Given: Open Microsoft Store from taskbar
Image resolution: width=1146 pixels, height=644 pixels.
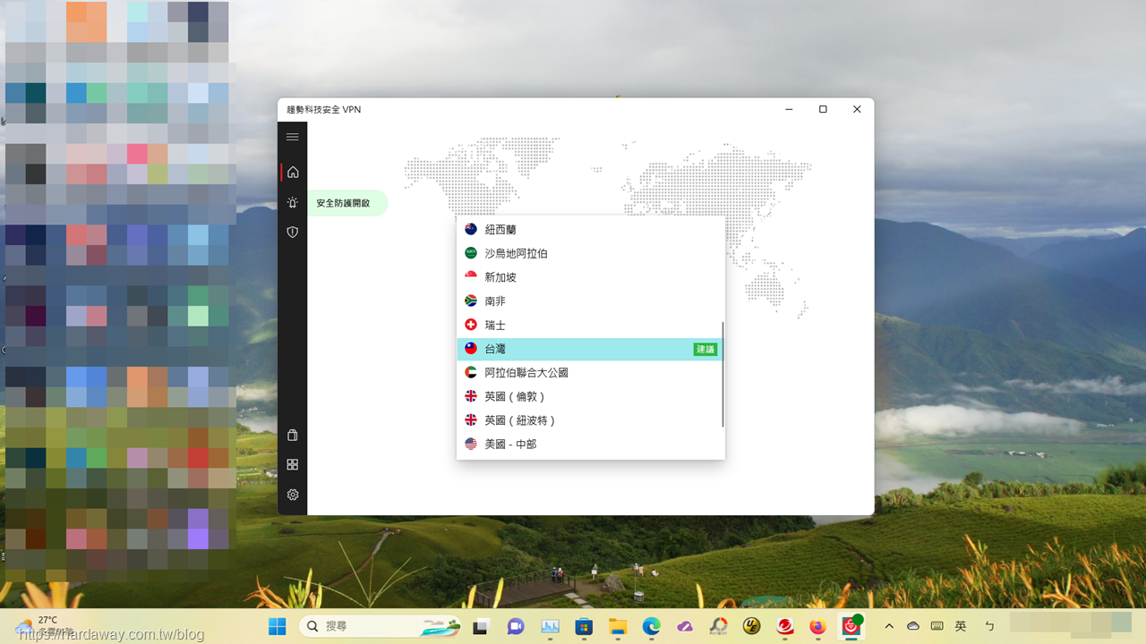Looking at the screenshot, I should (x=584, y=627).
